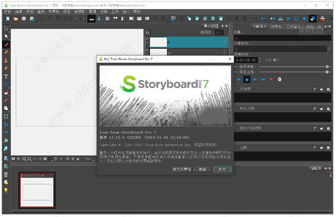Click the duration timecode field 0:00:01.00

pyautogui.click(x=246, y=60)
